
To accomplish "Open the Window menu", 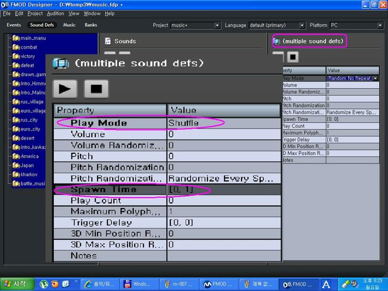I will tap(92, 14).
